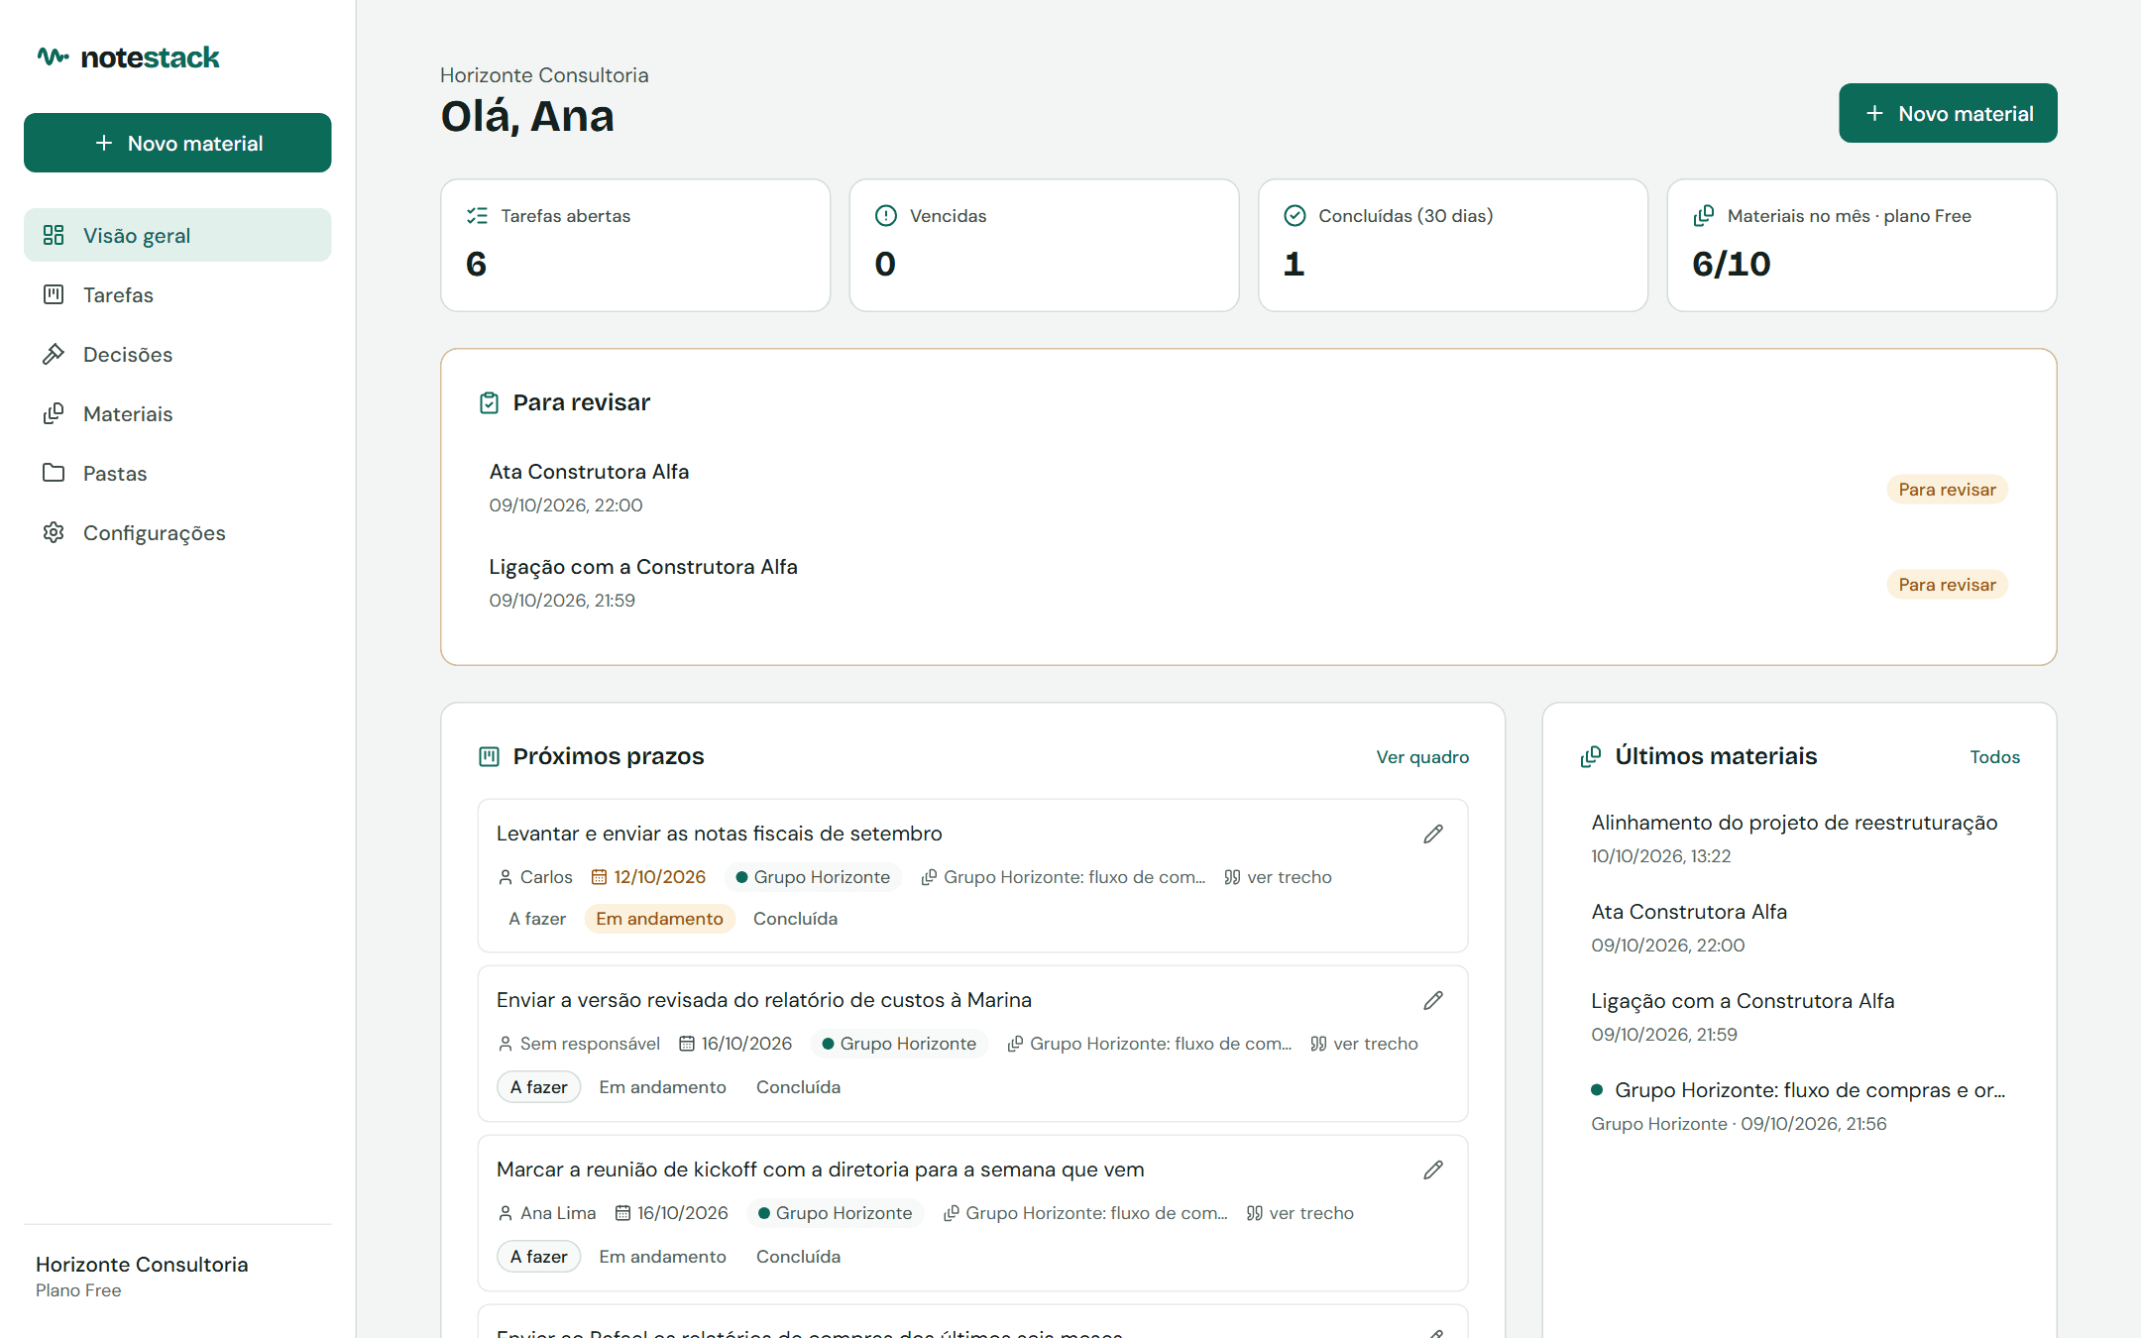Screen dimensions: 2141x1338
Task: Open Visão geral in sidebar
Action: click(177, 235)
